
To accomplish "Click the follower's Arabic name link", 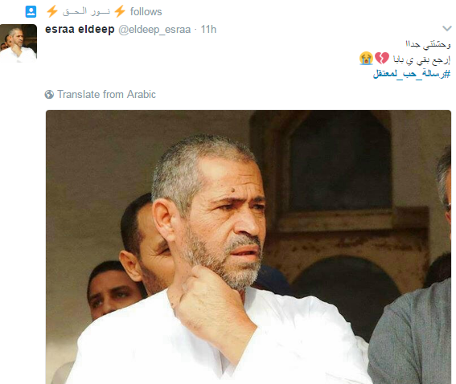I will pos(87,11).
